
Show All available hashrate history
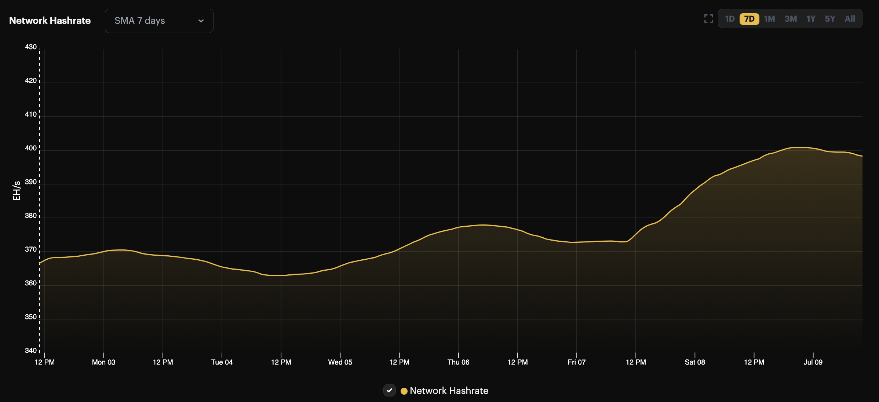point(850,18)
